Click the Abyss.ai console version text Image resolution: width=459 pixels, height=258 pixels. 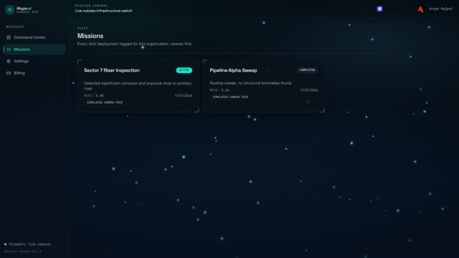point(23,251)
